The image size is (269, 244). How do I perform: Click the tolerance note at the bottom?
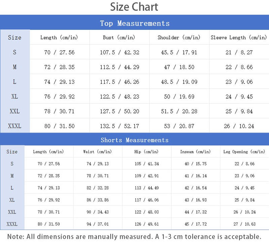tap(134, 237)
